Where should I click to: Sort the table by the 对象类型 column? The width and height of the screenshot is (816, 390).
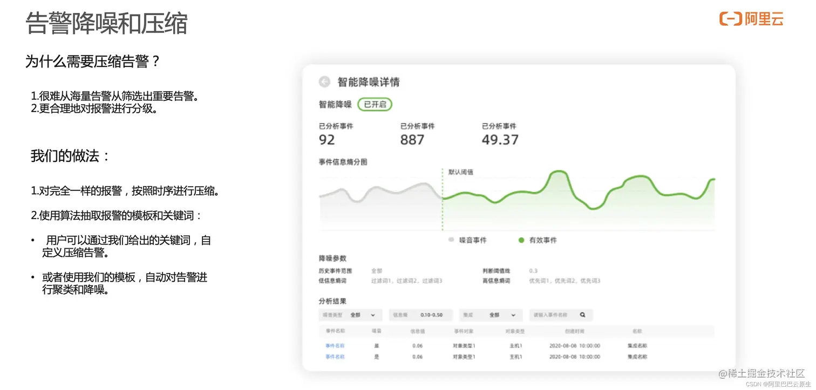click(x=514, y=331)
